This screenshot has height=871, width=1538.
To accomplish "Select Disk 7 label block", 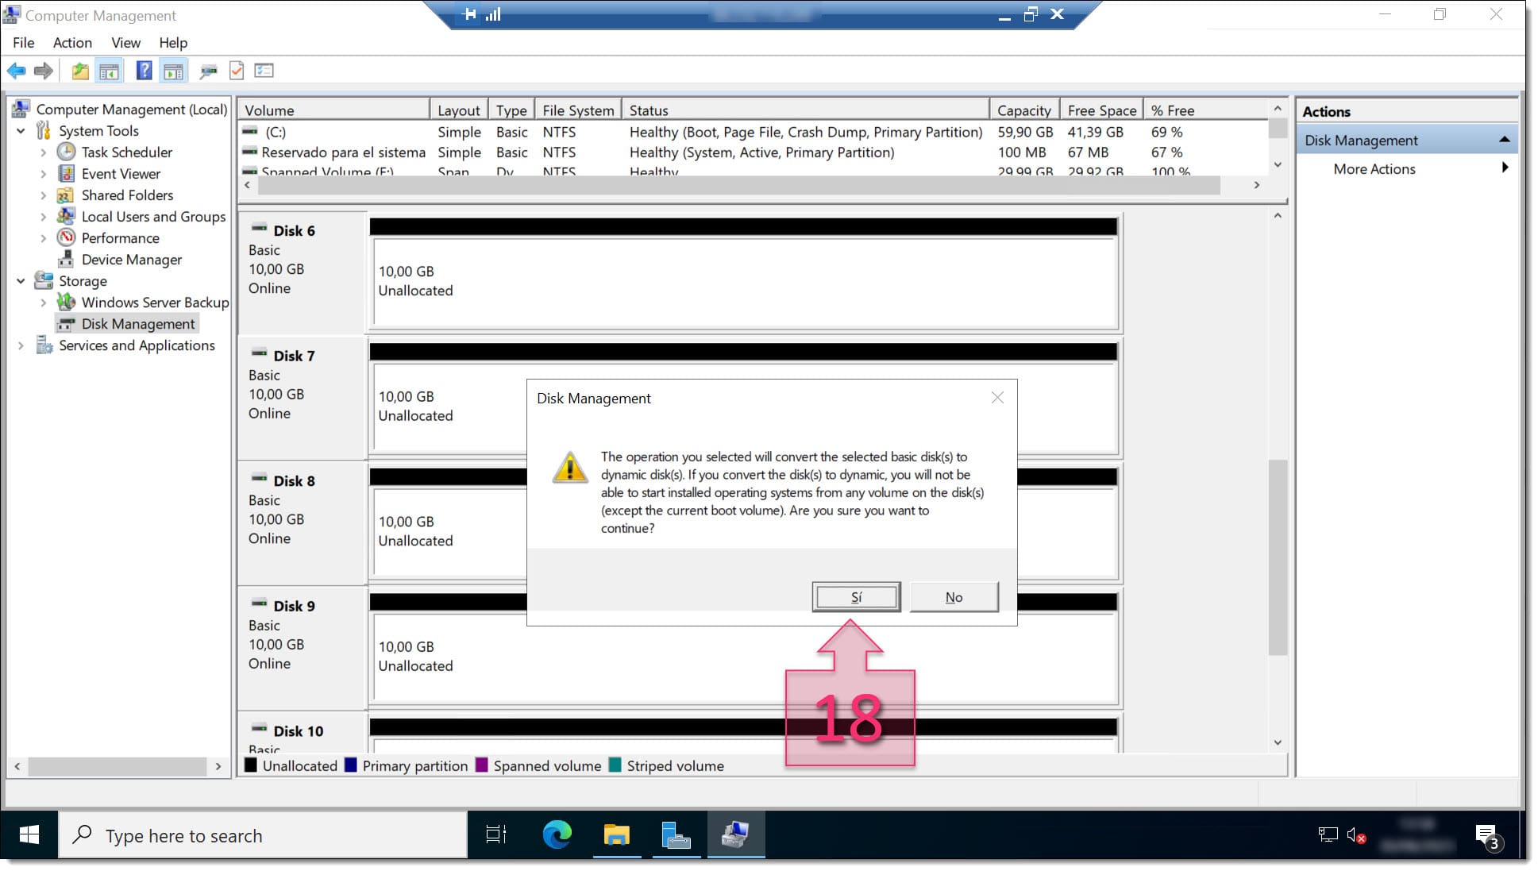I will (x=303, y=398).
